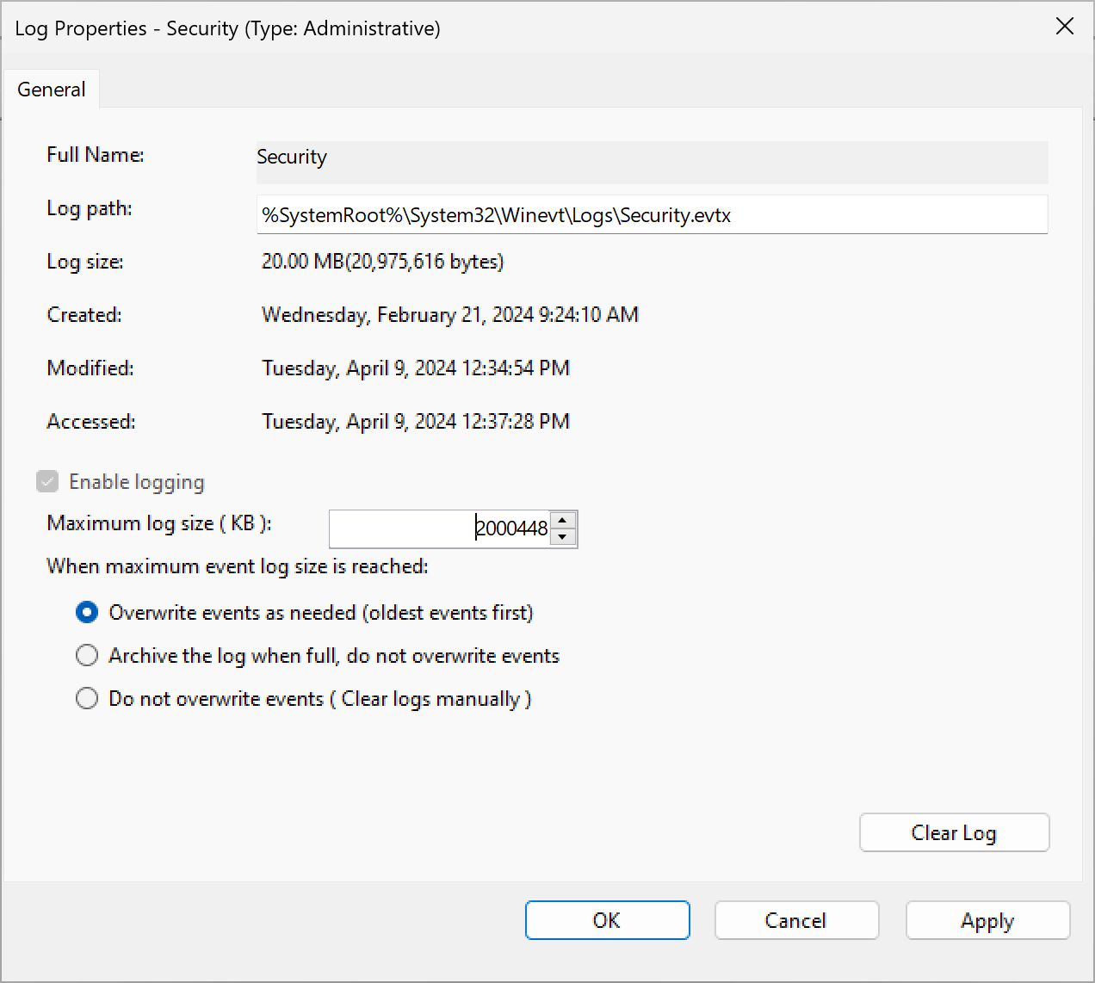Increase maximum log size with up arrow
Viewport: 1095px width, 983px height.
click(x=562, y=520)
